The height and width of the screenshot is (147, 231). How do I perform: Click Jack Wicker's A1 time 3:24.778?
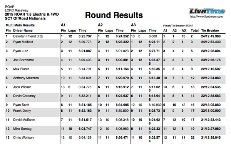coord(85,87)
